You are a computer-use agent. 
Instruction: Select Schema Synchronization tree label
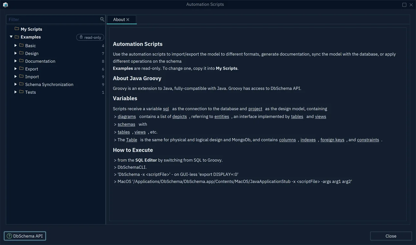49,84
